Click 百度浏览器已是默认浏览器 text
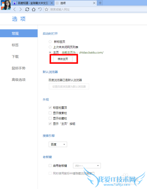This screenshot has height=189, width=147. [65, 80]
